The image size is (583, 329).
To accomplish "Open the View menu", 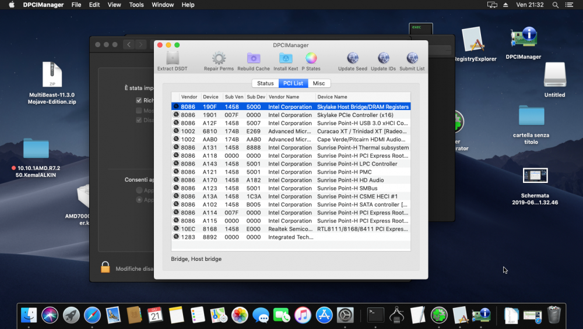I will 114,5.
